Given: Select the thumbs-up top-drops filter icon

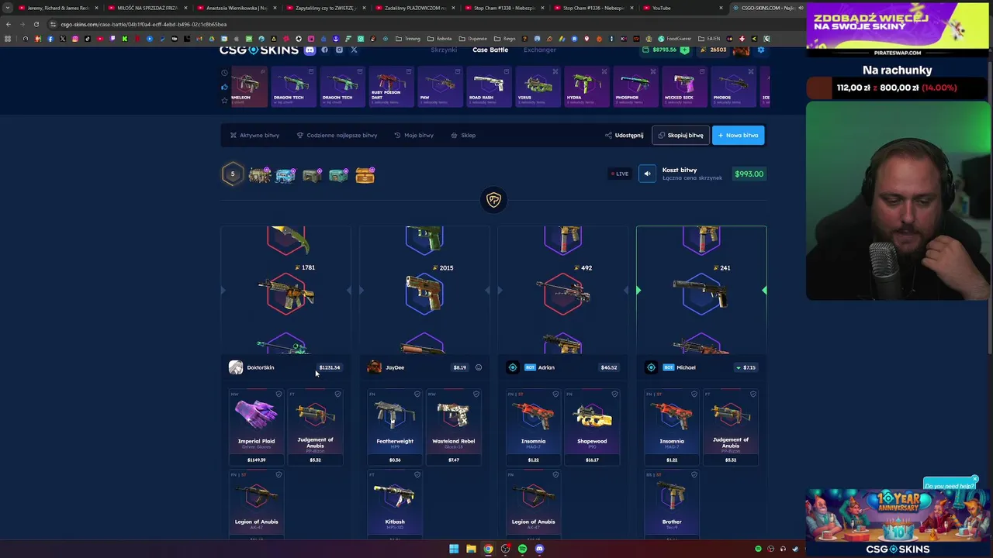Looking at the screenshot, I should [225, 86].
